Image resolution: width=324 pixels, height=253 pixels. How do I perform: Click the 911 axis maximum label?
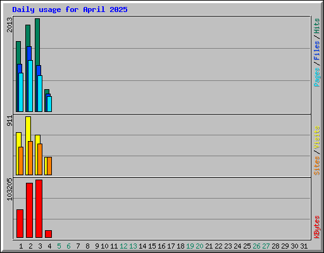[9, 121]
